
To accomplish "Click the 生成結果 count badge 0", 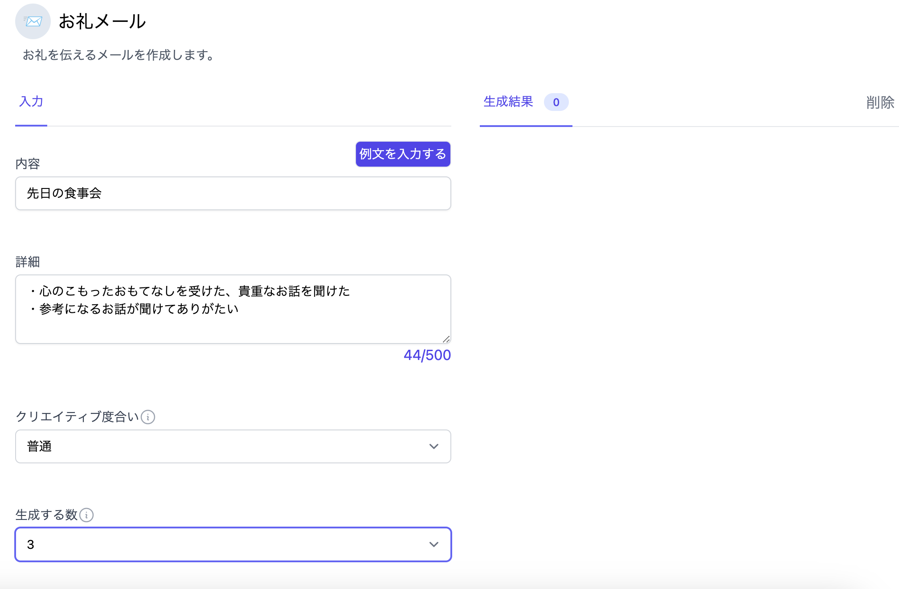I will pyautogui.click(x=556, y=102).
